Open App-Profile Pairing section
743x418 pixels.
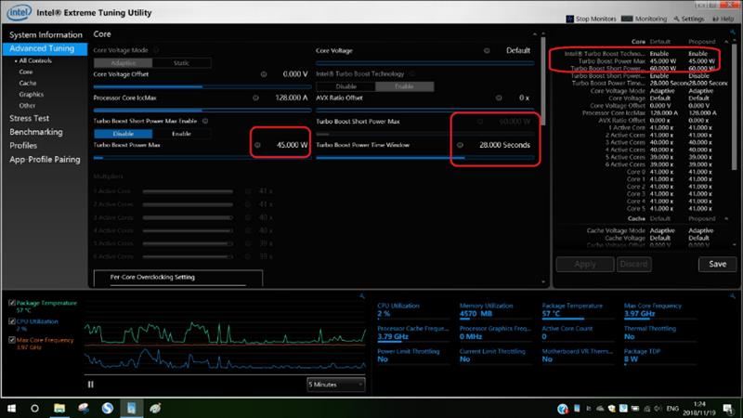pos(45,160)
